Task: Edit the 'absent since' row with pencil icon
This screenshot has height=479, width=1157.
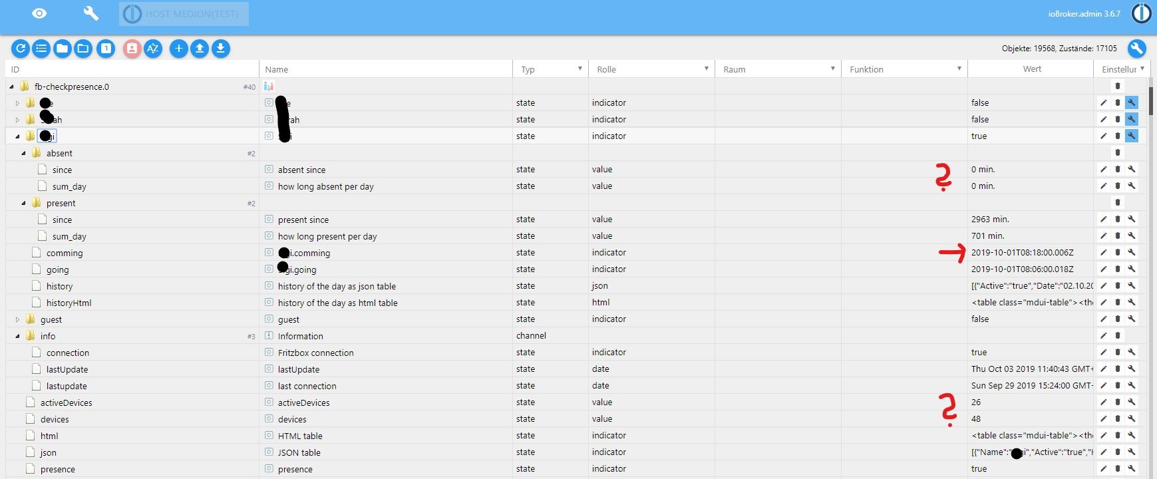Action: click(1104, 169)
